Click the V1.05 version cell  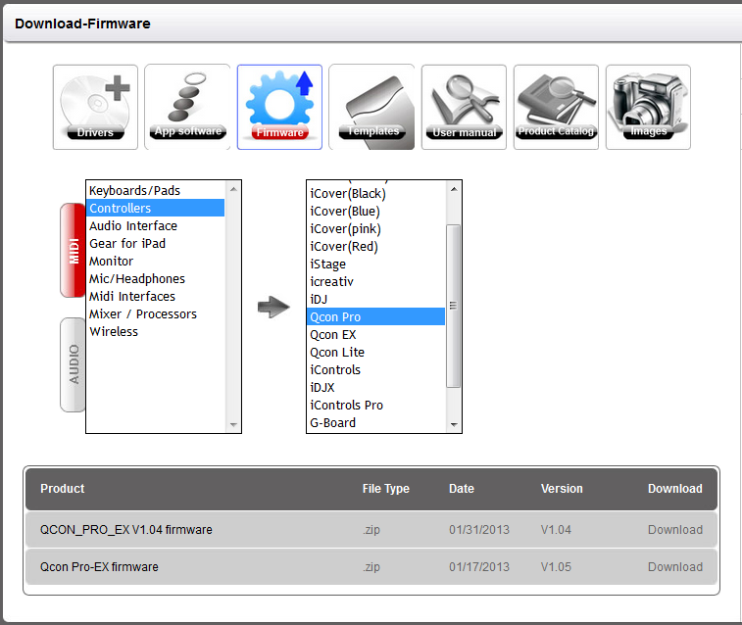click(x=556, y=567)
